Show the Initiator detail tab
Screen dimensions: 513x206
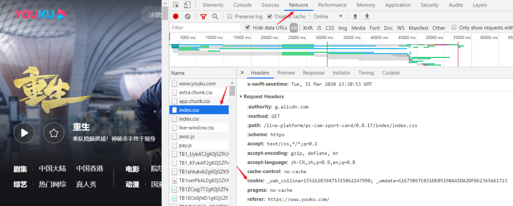[x=341, y=73]
